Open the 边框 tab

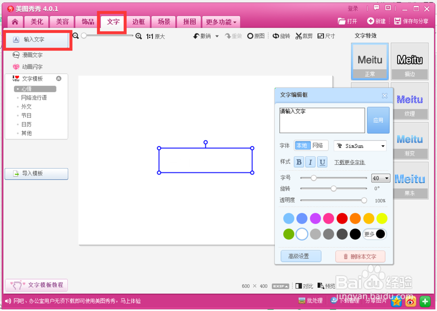coord(139,22)
